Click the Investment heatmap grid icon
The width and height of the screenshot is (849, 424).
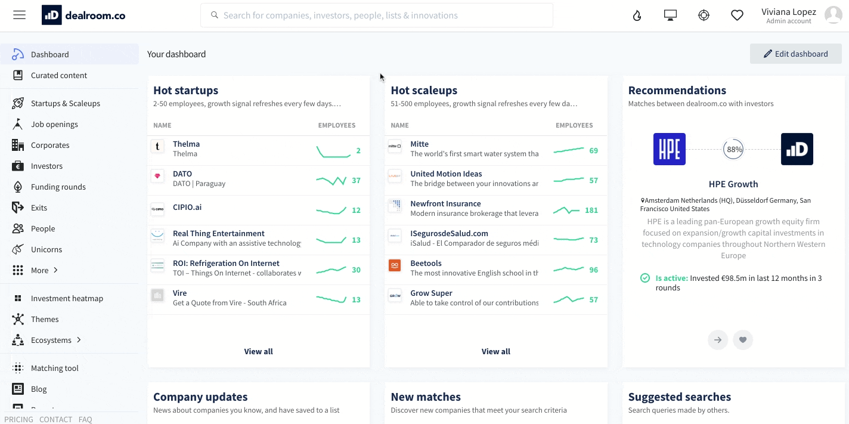pos(18,298)
